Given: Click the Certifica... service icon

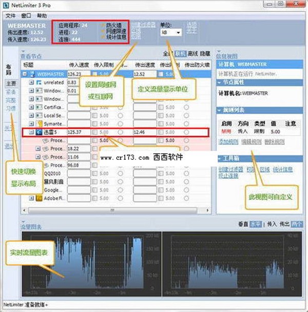Looking at the screenshot, I should pos(39,107).
